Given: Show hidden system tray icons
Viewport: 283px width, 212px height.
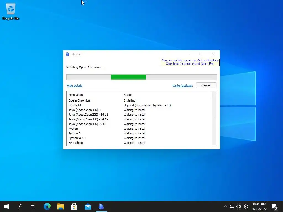Looking at the screenshot, I should [225, 206].
